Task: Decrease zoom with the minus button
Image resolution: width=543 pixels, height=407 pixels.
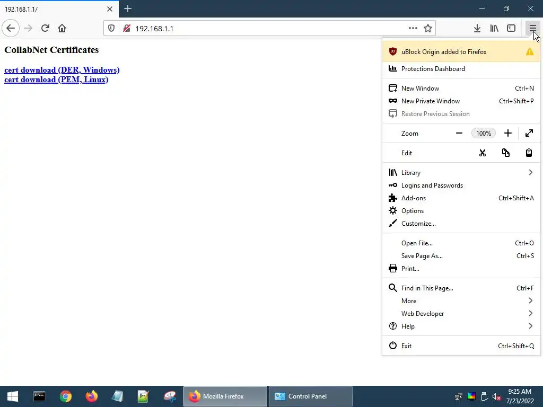Action: 459,133
